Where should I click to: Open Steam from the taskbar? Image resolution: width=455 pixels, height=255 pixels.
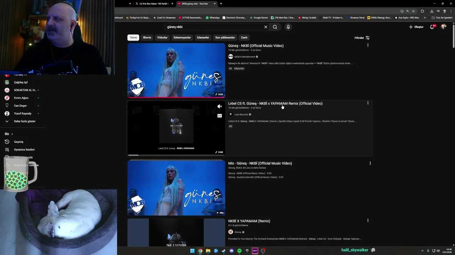[224, 251]
